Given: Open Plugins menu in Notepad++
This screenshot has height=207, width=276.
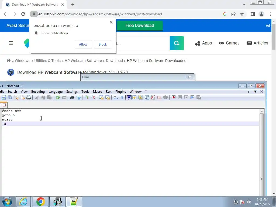Looking at the screenshot, I should coord(120,92).
